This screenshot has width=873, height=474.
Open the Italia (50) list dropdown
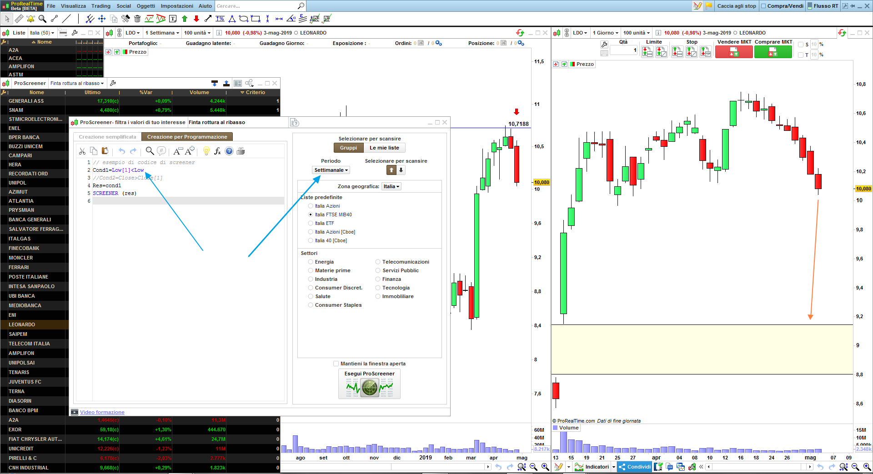[x=42, y=33]
